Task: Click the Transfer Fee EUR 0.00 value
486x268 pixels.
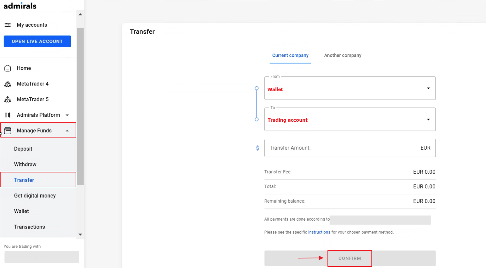Action: click(424, 172)
